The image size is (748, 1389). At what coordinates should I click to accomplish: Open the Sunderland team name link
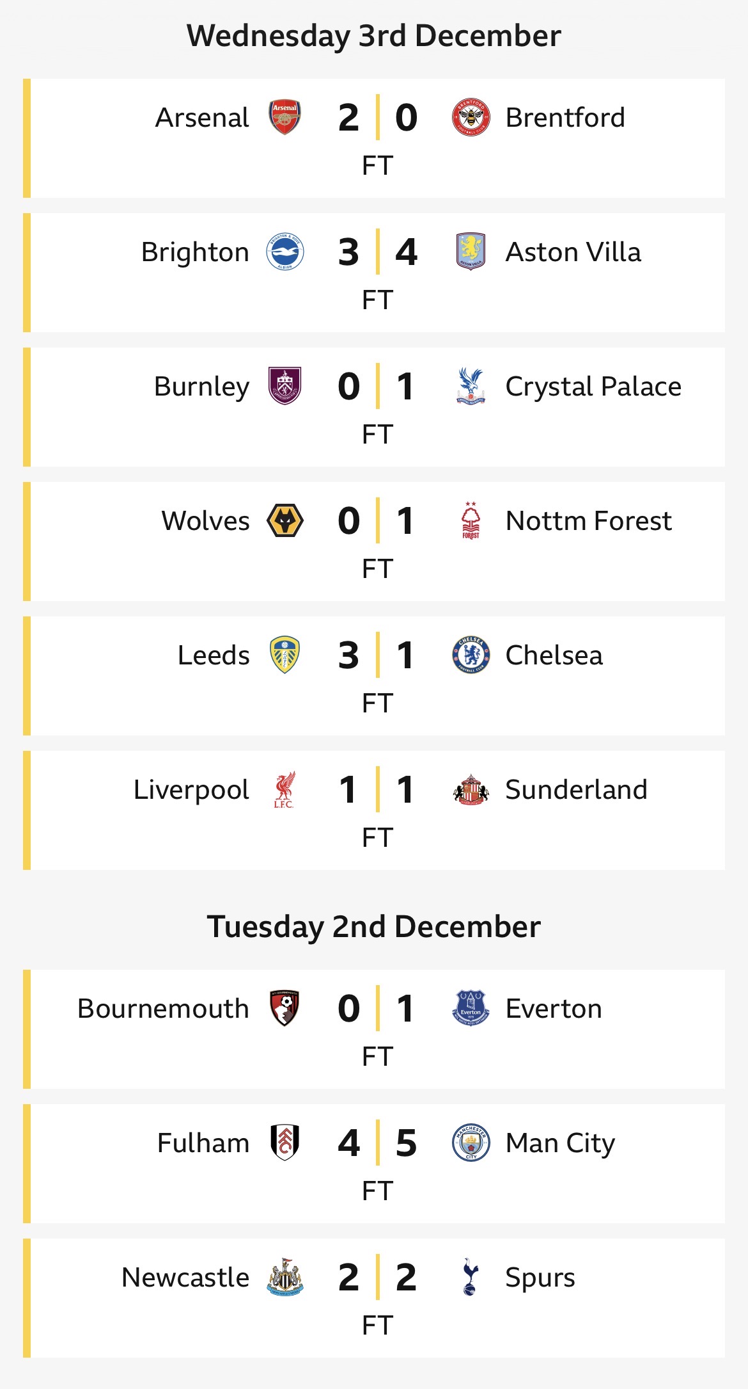576,790
